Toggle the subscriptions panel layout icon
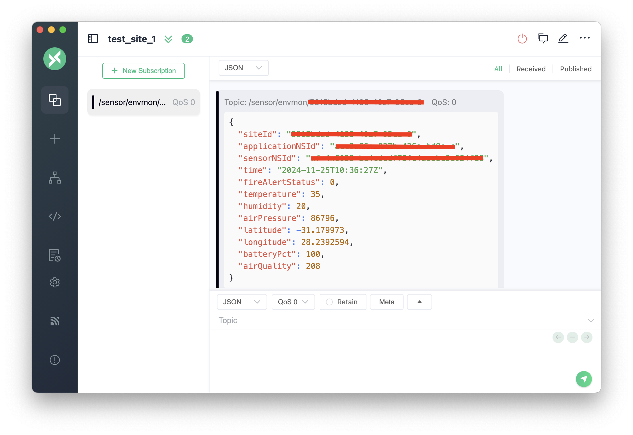The image size is (633, 435). [93, 39]
